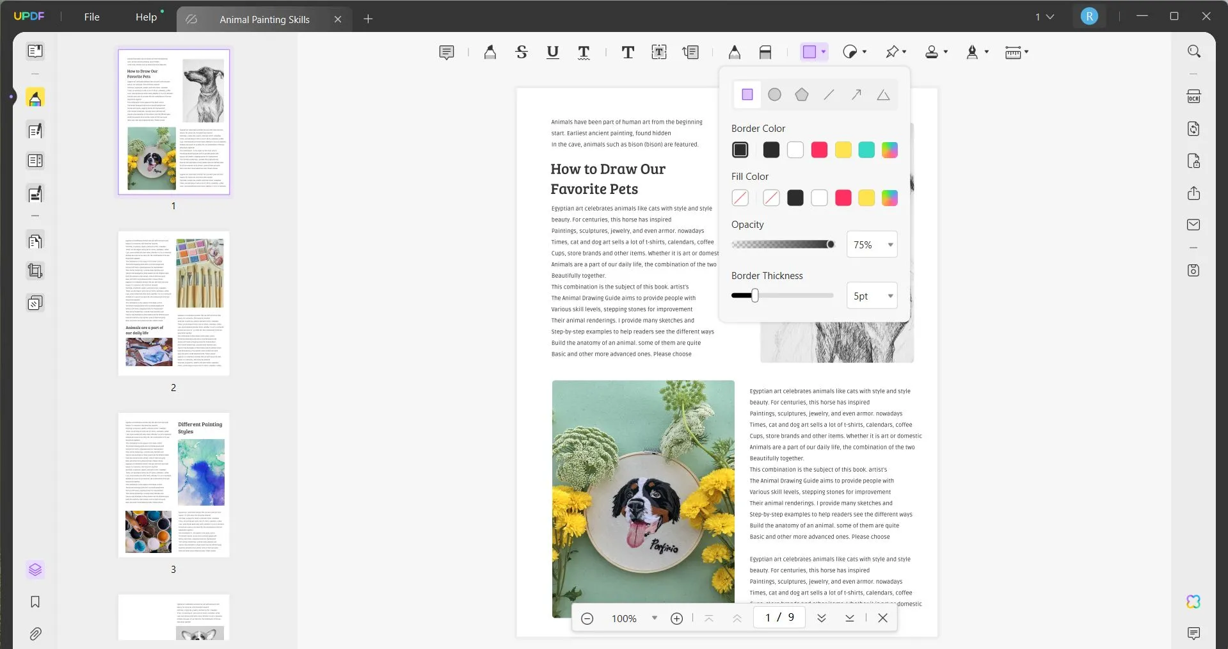Screen dimensions: 1228x649
Task: Zoom in the page view
Action: (676, 618)
